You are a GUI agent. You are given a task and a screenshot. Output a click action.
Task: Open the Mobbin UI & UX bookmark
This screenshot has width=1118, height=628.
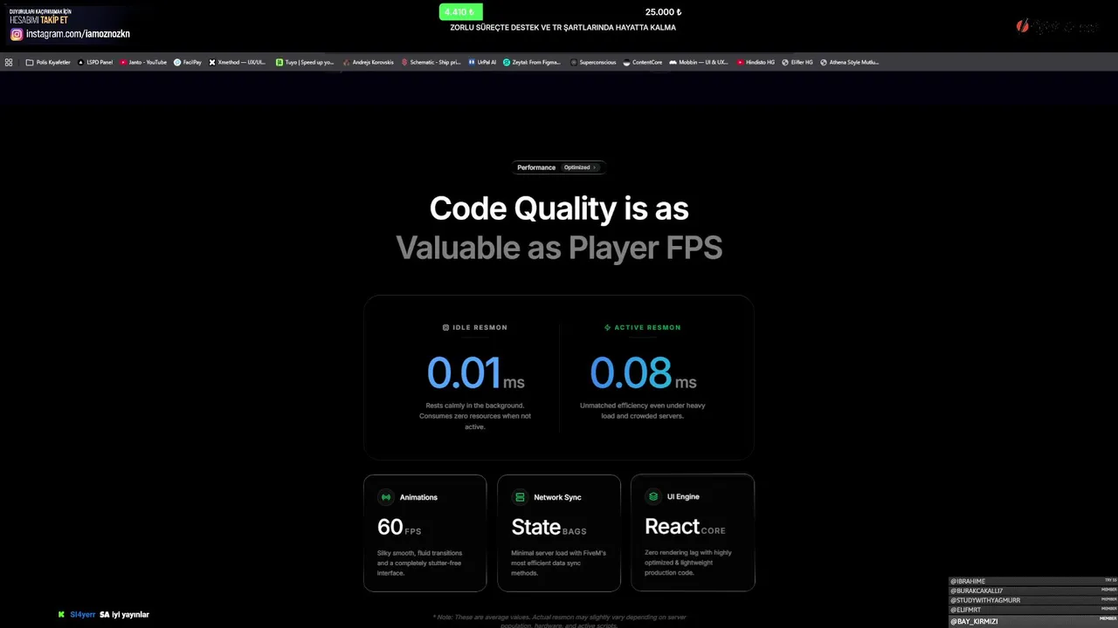point(698,63)
